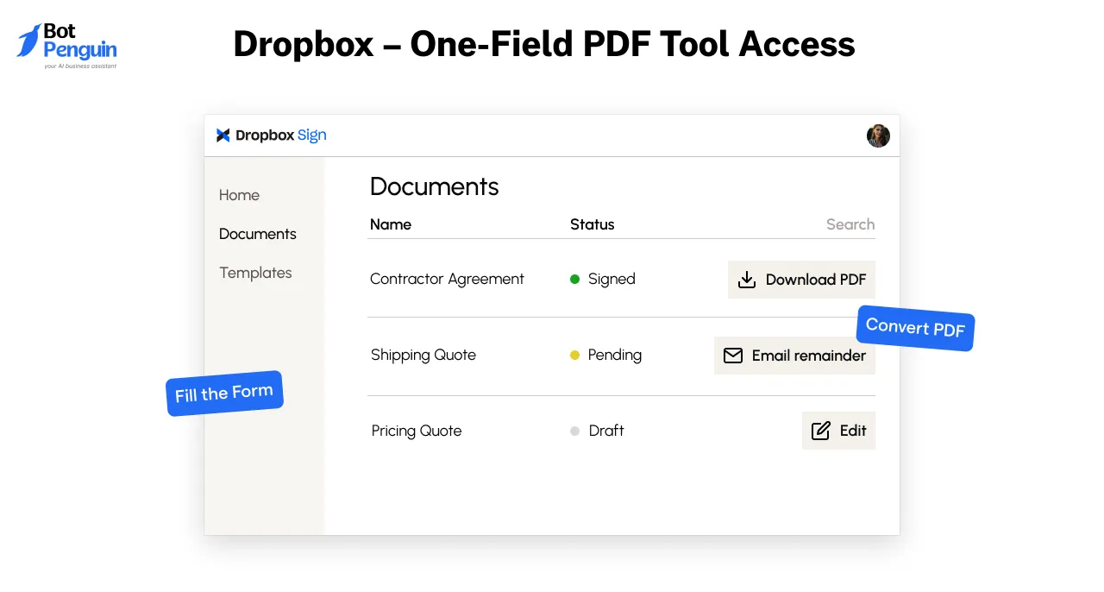Click the BotPenguin penguin logo

point(28,41)
